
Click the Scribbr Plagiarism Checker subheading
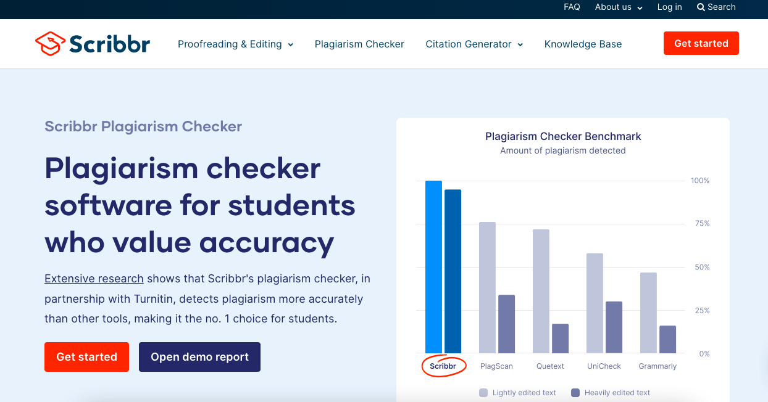click(x=143, y=126)
